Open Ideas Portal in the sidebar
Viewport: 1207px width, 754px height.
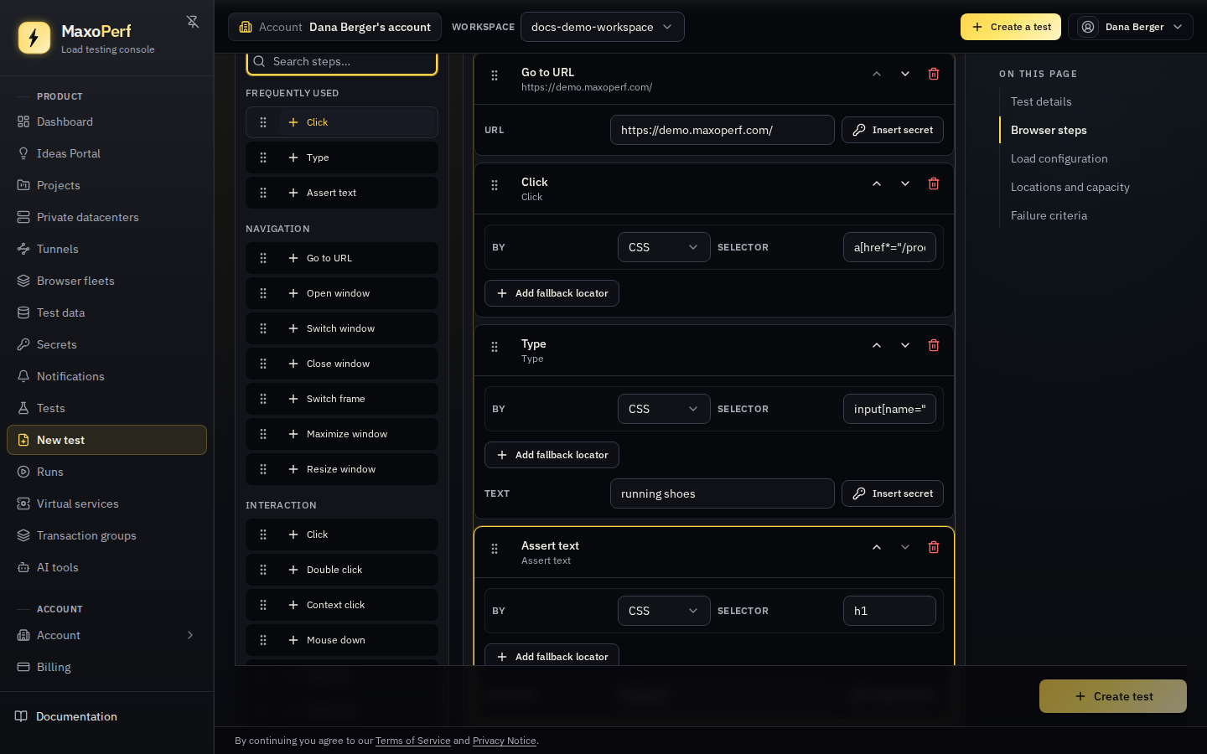click(106, 153)
